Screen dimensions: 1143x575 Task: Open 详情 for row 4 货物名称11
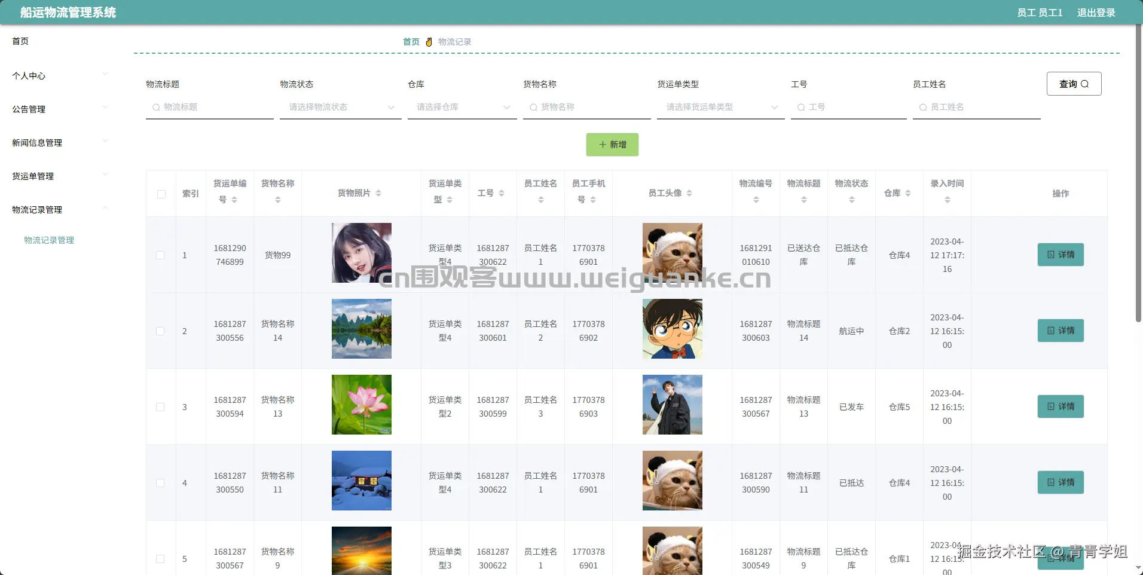(x=1061, y=482)
